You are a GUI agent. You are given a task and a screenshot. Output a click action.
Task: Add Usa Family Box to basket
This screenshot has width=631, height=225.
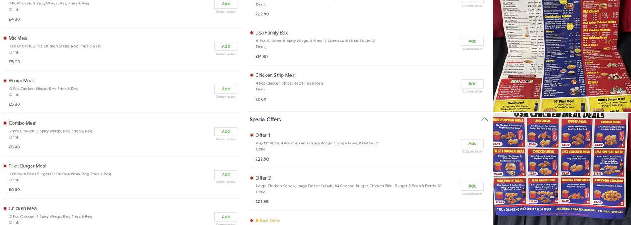[472, 41]
